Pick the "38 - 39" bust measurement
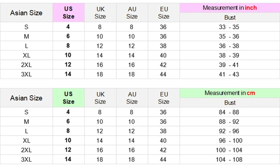The width and height of the screenshot is (280, 167). tap(230, 55)
